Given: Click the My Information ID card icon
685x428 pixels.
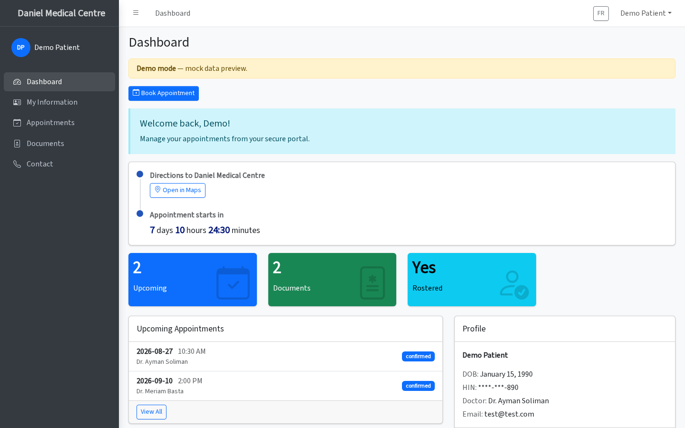Looking at the screenshot, I should tap(17, 102).
